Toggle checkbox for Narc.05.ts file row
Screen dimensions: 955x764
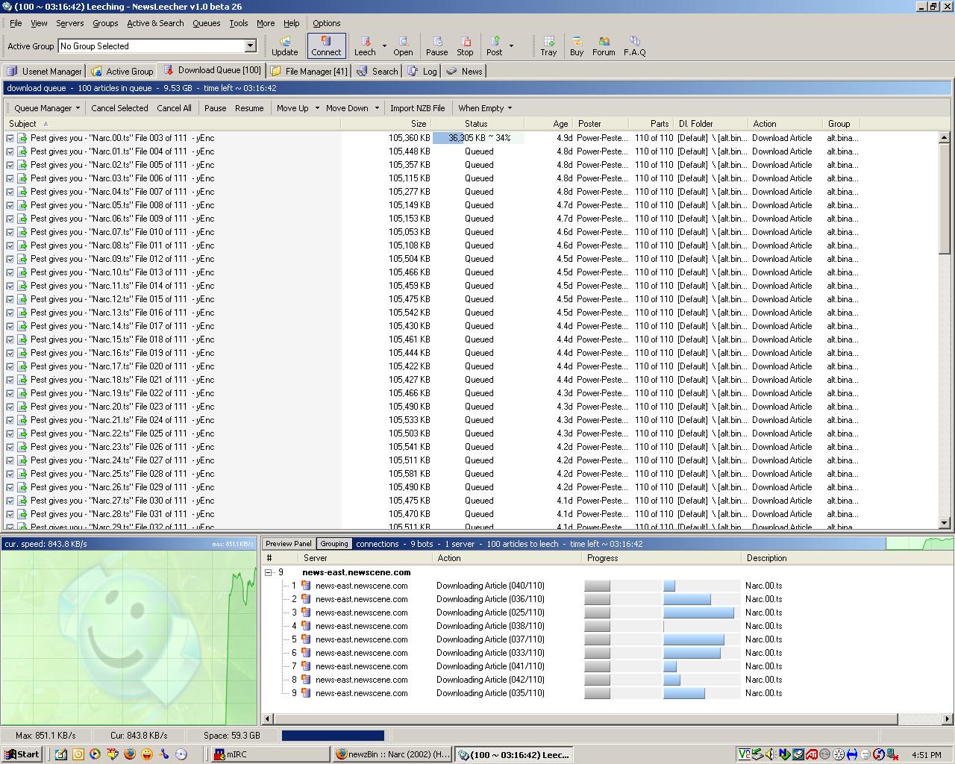[10, 205]
